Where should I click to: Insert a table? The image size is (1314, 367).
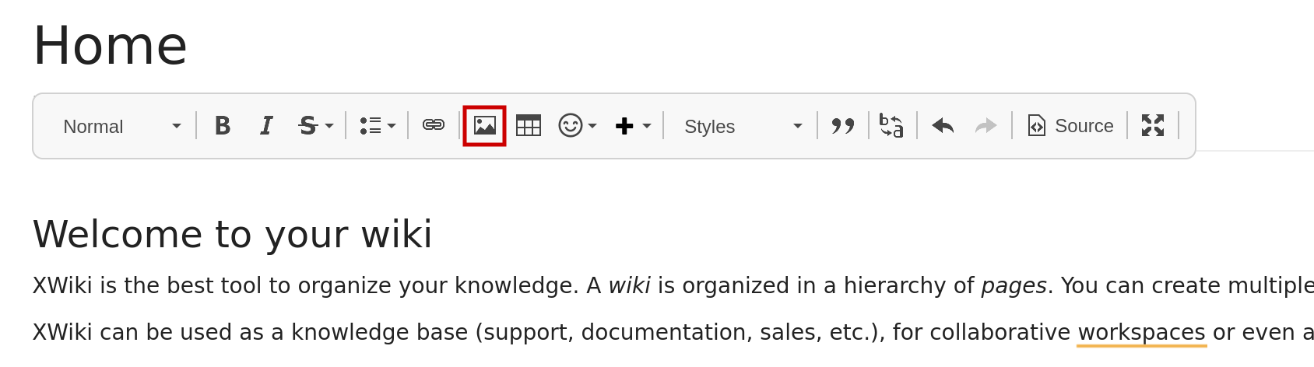[x=529, y=126]
